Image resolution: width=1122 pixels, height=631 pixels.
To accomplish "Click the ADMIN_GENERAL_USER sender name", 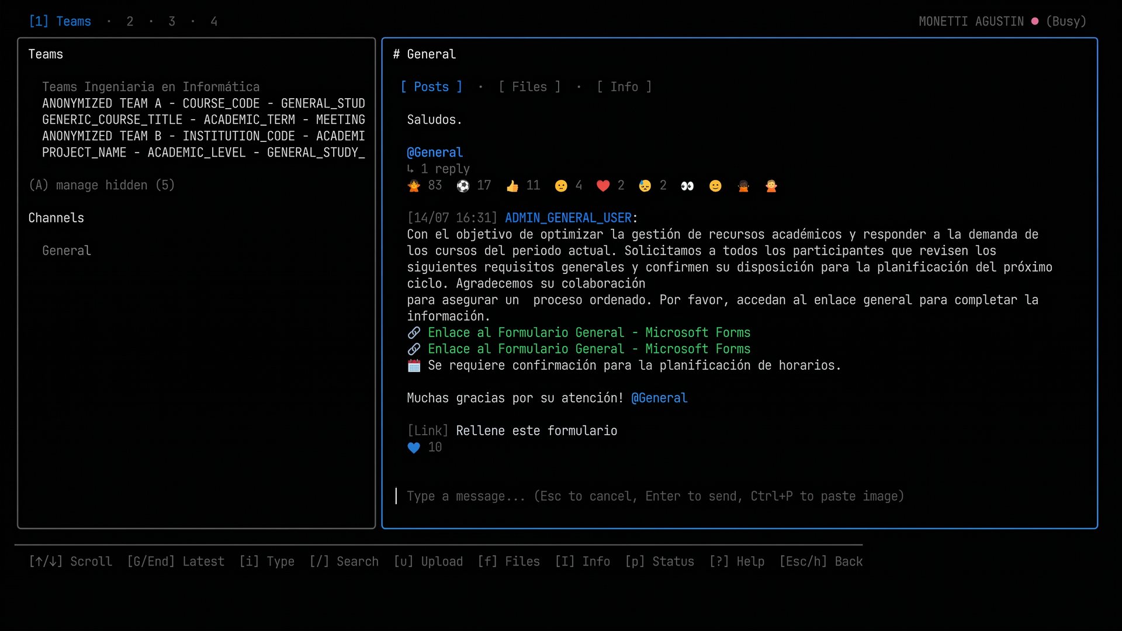I will point(568,218).
